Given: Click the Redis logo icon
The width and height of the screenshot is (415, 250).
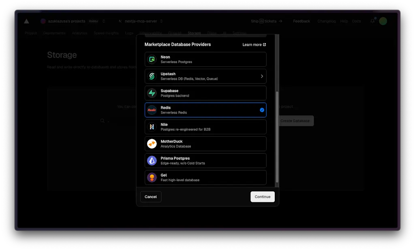Looking at the screenshot, I should pos(152,110).
